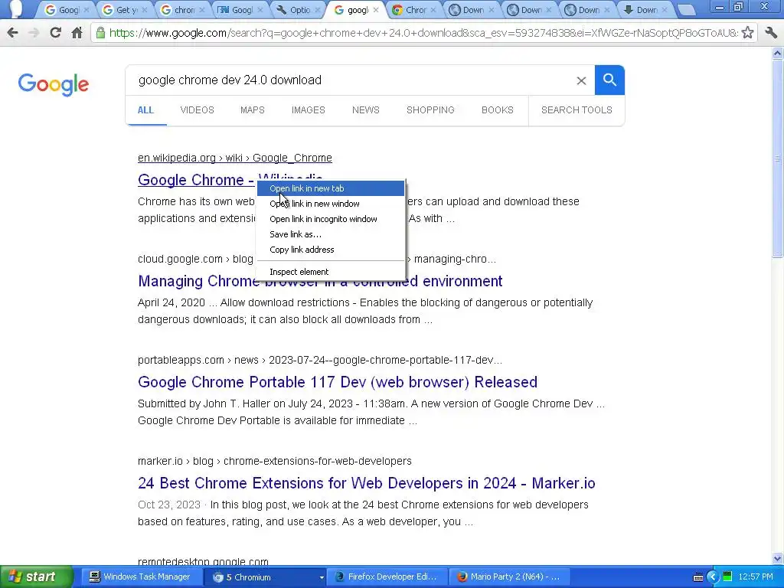Viewport: 784px width, 588px height.
Task: Select the ALL results filter
Action: (145, 110)
